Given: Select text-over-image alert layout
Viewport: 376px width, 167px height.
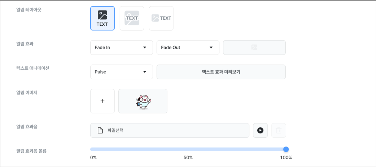Looking at the screenshot, I should pos(132,18).
